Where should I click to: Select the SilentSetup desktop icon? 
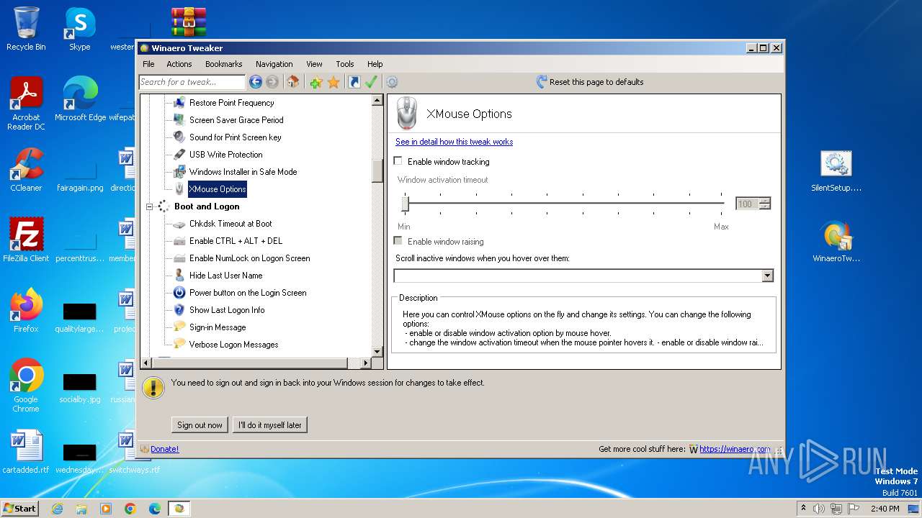[836, 171]
